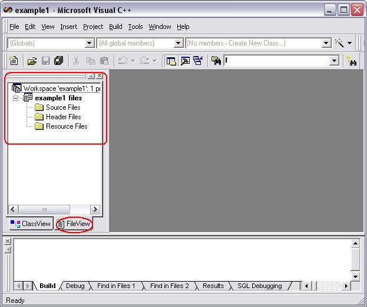Select the Find in Files 2 tab
The height and width of the screenshot is (307, 367).
[x=169, y=286]
